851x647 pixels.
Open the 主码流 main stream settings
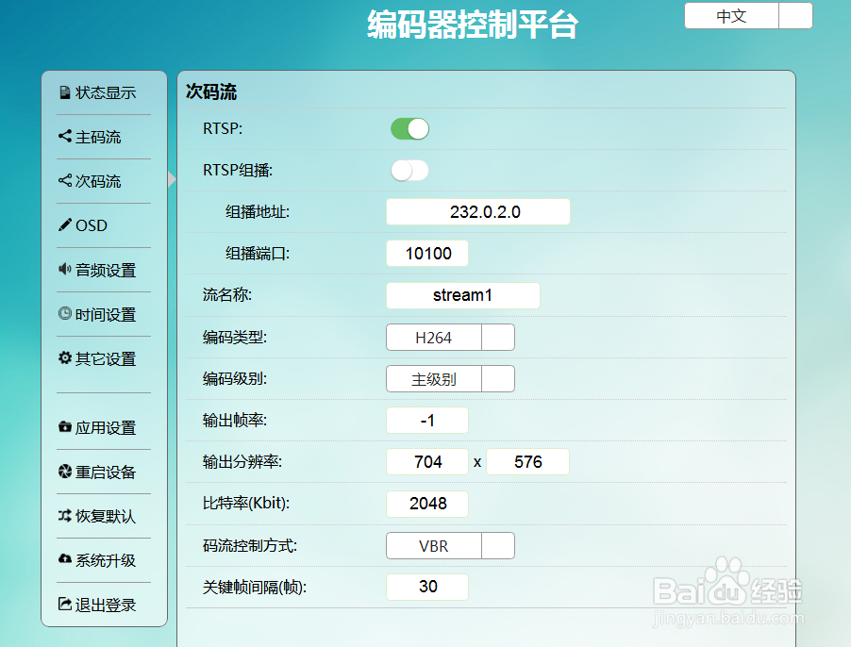coord(90,137)
